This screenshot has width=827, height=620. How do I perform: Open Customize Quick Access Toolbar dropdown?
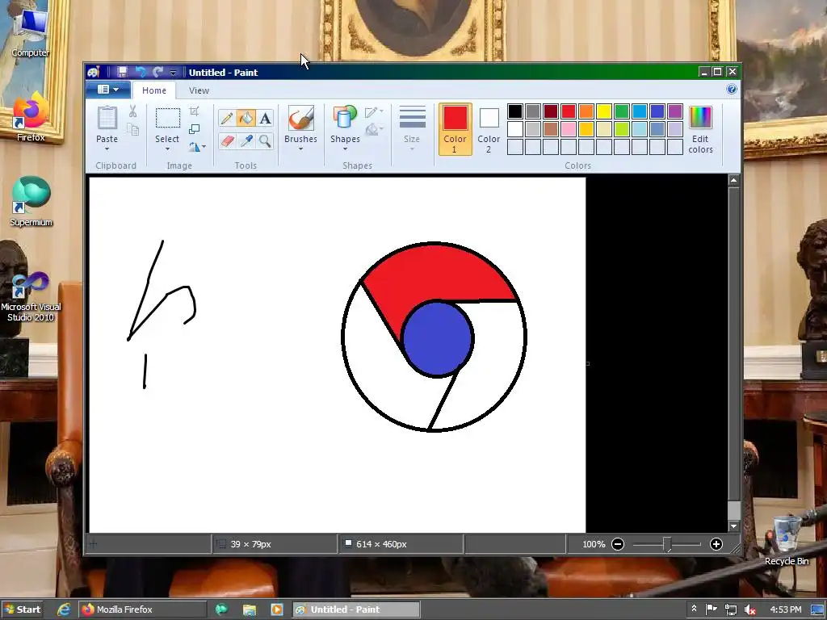point(173,73)
